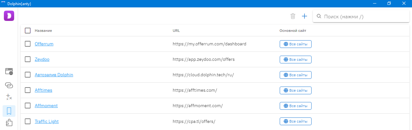Open the automation sparkle sidebar icon
412x130 pixels.
(9, 97)
